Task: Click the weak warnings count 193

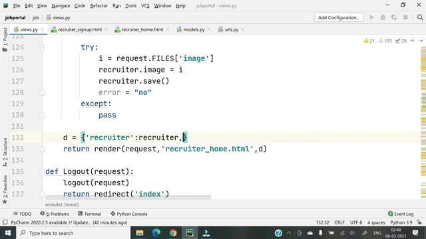Action: (x=385, y=40)
